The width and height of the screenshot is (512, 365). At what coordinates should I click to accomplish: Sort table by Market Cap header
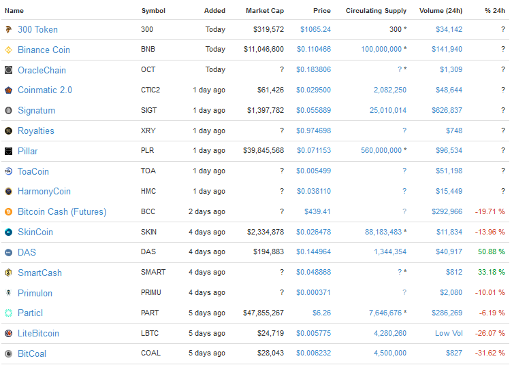(265, 11)
